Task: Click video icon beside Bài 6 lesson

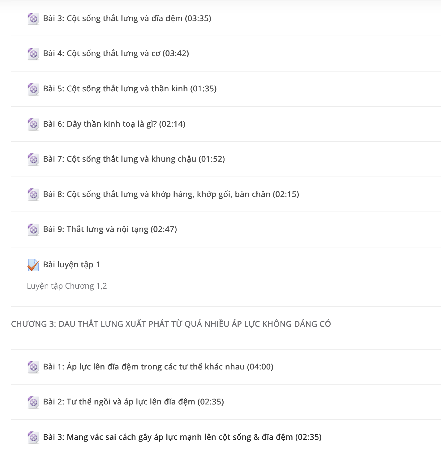Action: point(33,124)
